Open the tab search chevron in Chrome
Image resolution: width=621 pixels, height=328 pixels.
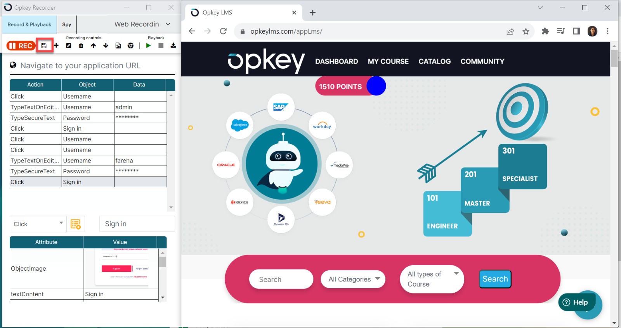pyautogui.click(x=540, y=7)
